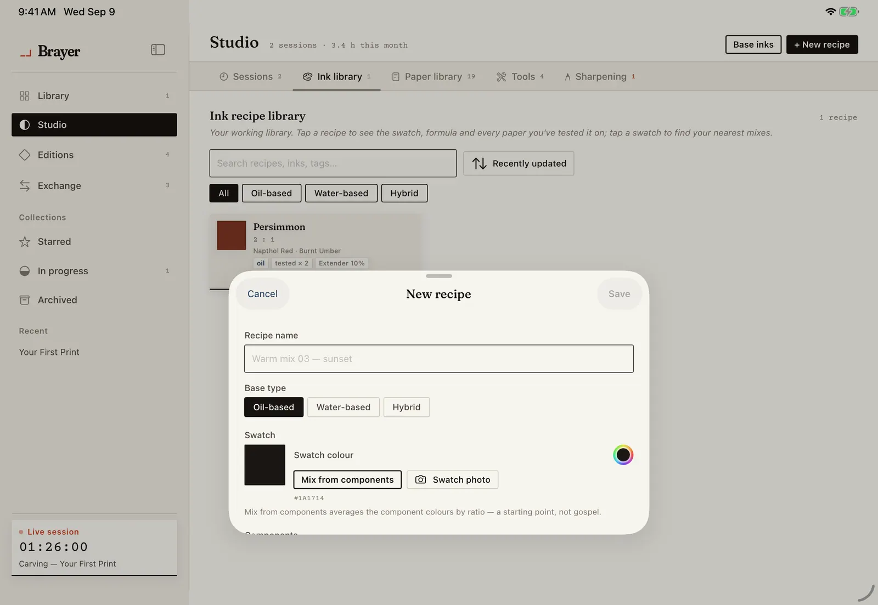
Task: Focus the Recipe name input field
Action: click(x=439, y=359)
